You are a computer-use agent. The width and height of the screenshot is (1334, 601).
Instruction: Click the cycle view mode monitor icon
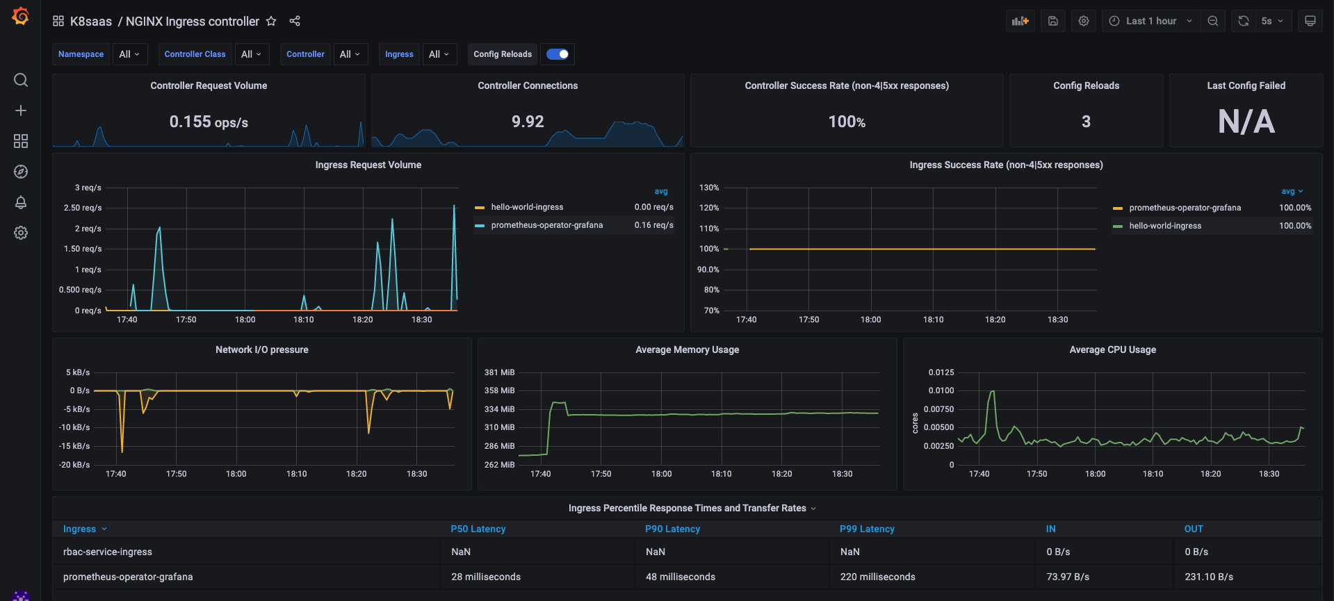pos(1310,21)
